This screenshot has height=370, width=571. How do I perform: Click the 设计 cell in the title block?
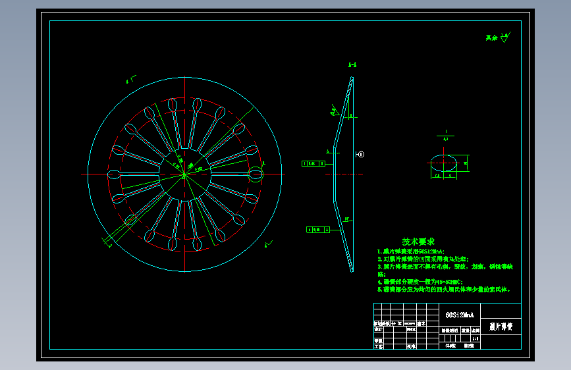coord(379,329)
